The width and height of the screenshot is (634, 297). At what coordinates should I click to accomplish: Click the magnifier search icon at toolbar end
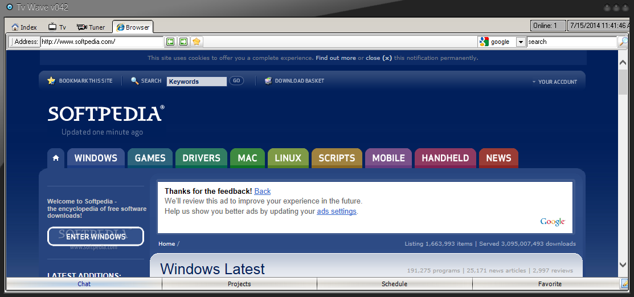[624, 41]
